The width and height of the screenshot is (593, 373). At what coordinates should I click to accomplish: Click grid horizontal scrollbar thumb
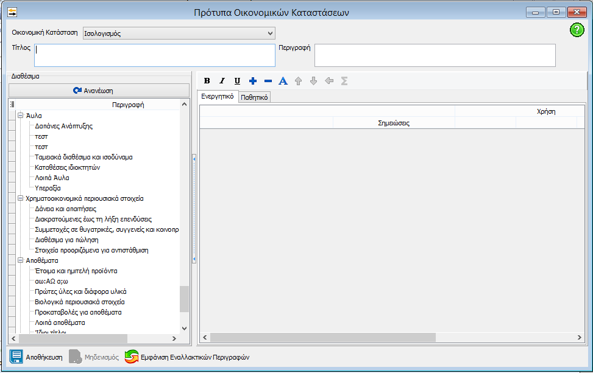(323, 338)
